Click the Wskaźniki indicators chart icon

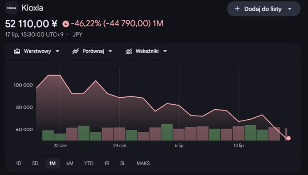tap(129, 51)
